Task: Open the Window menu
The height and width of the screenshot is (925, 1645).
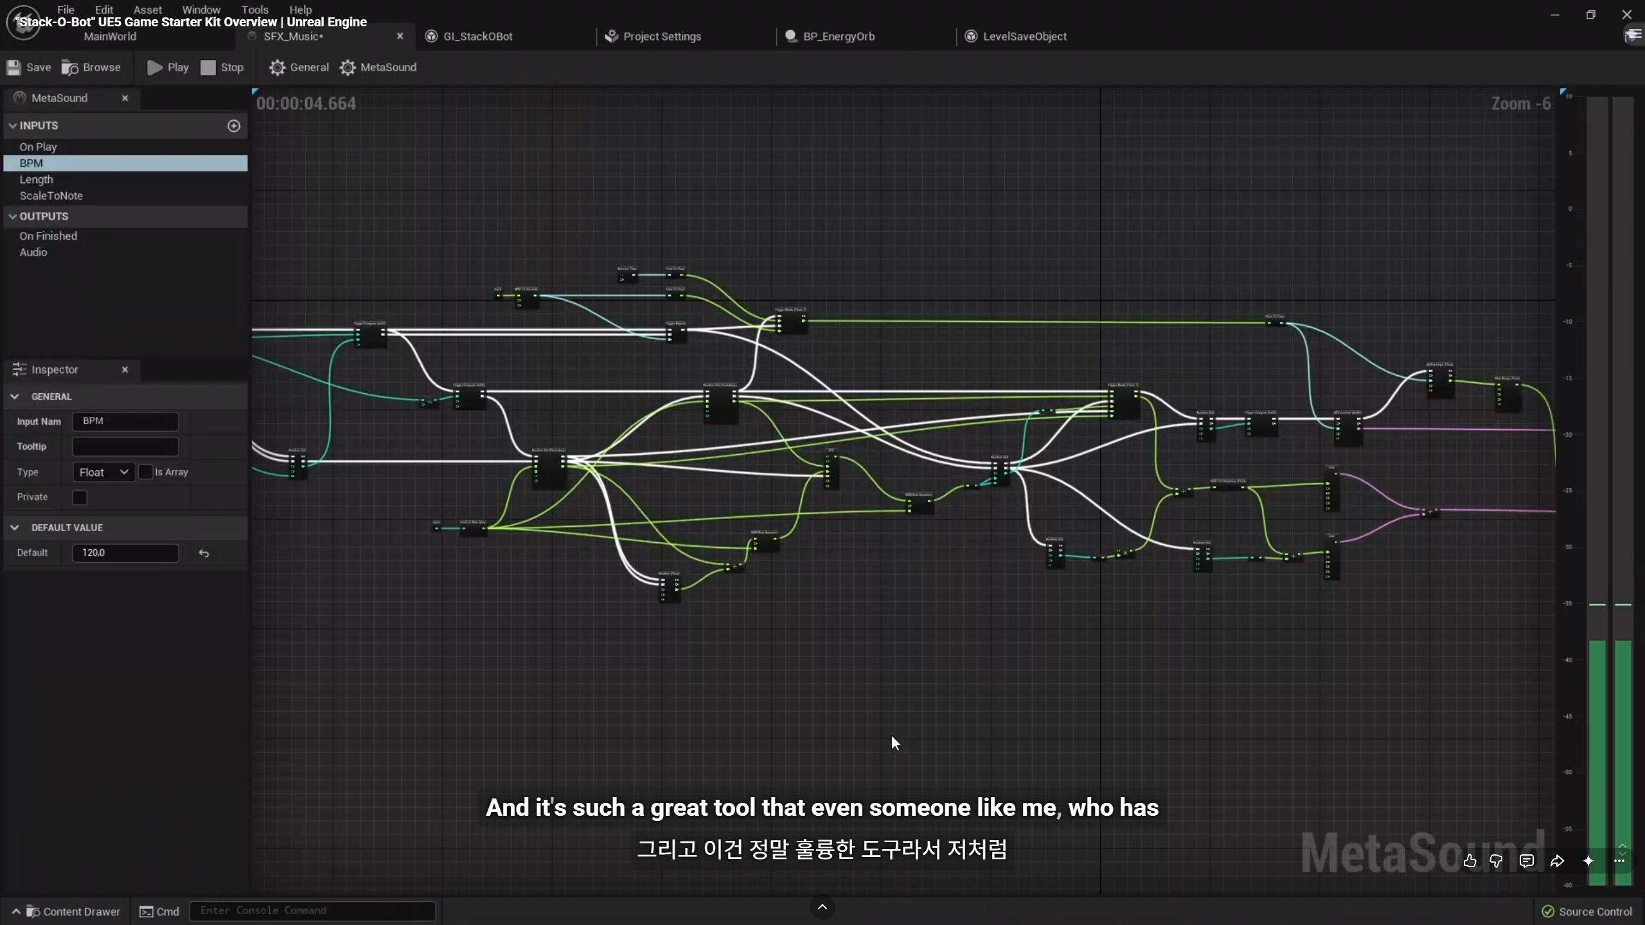Action: (201, 10)
